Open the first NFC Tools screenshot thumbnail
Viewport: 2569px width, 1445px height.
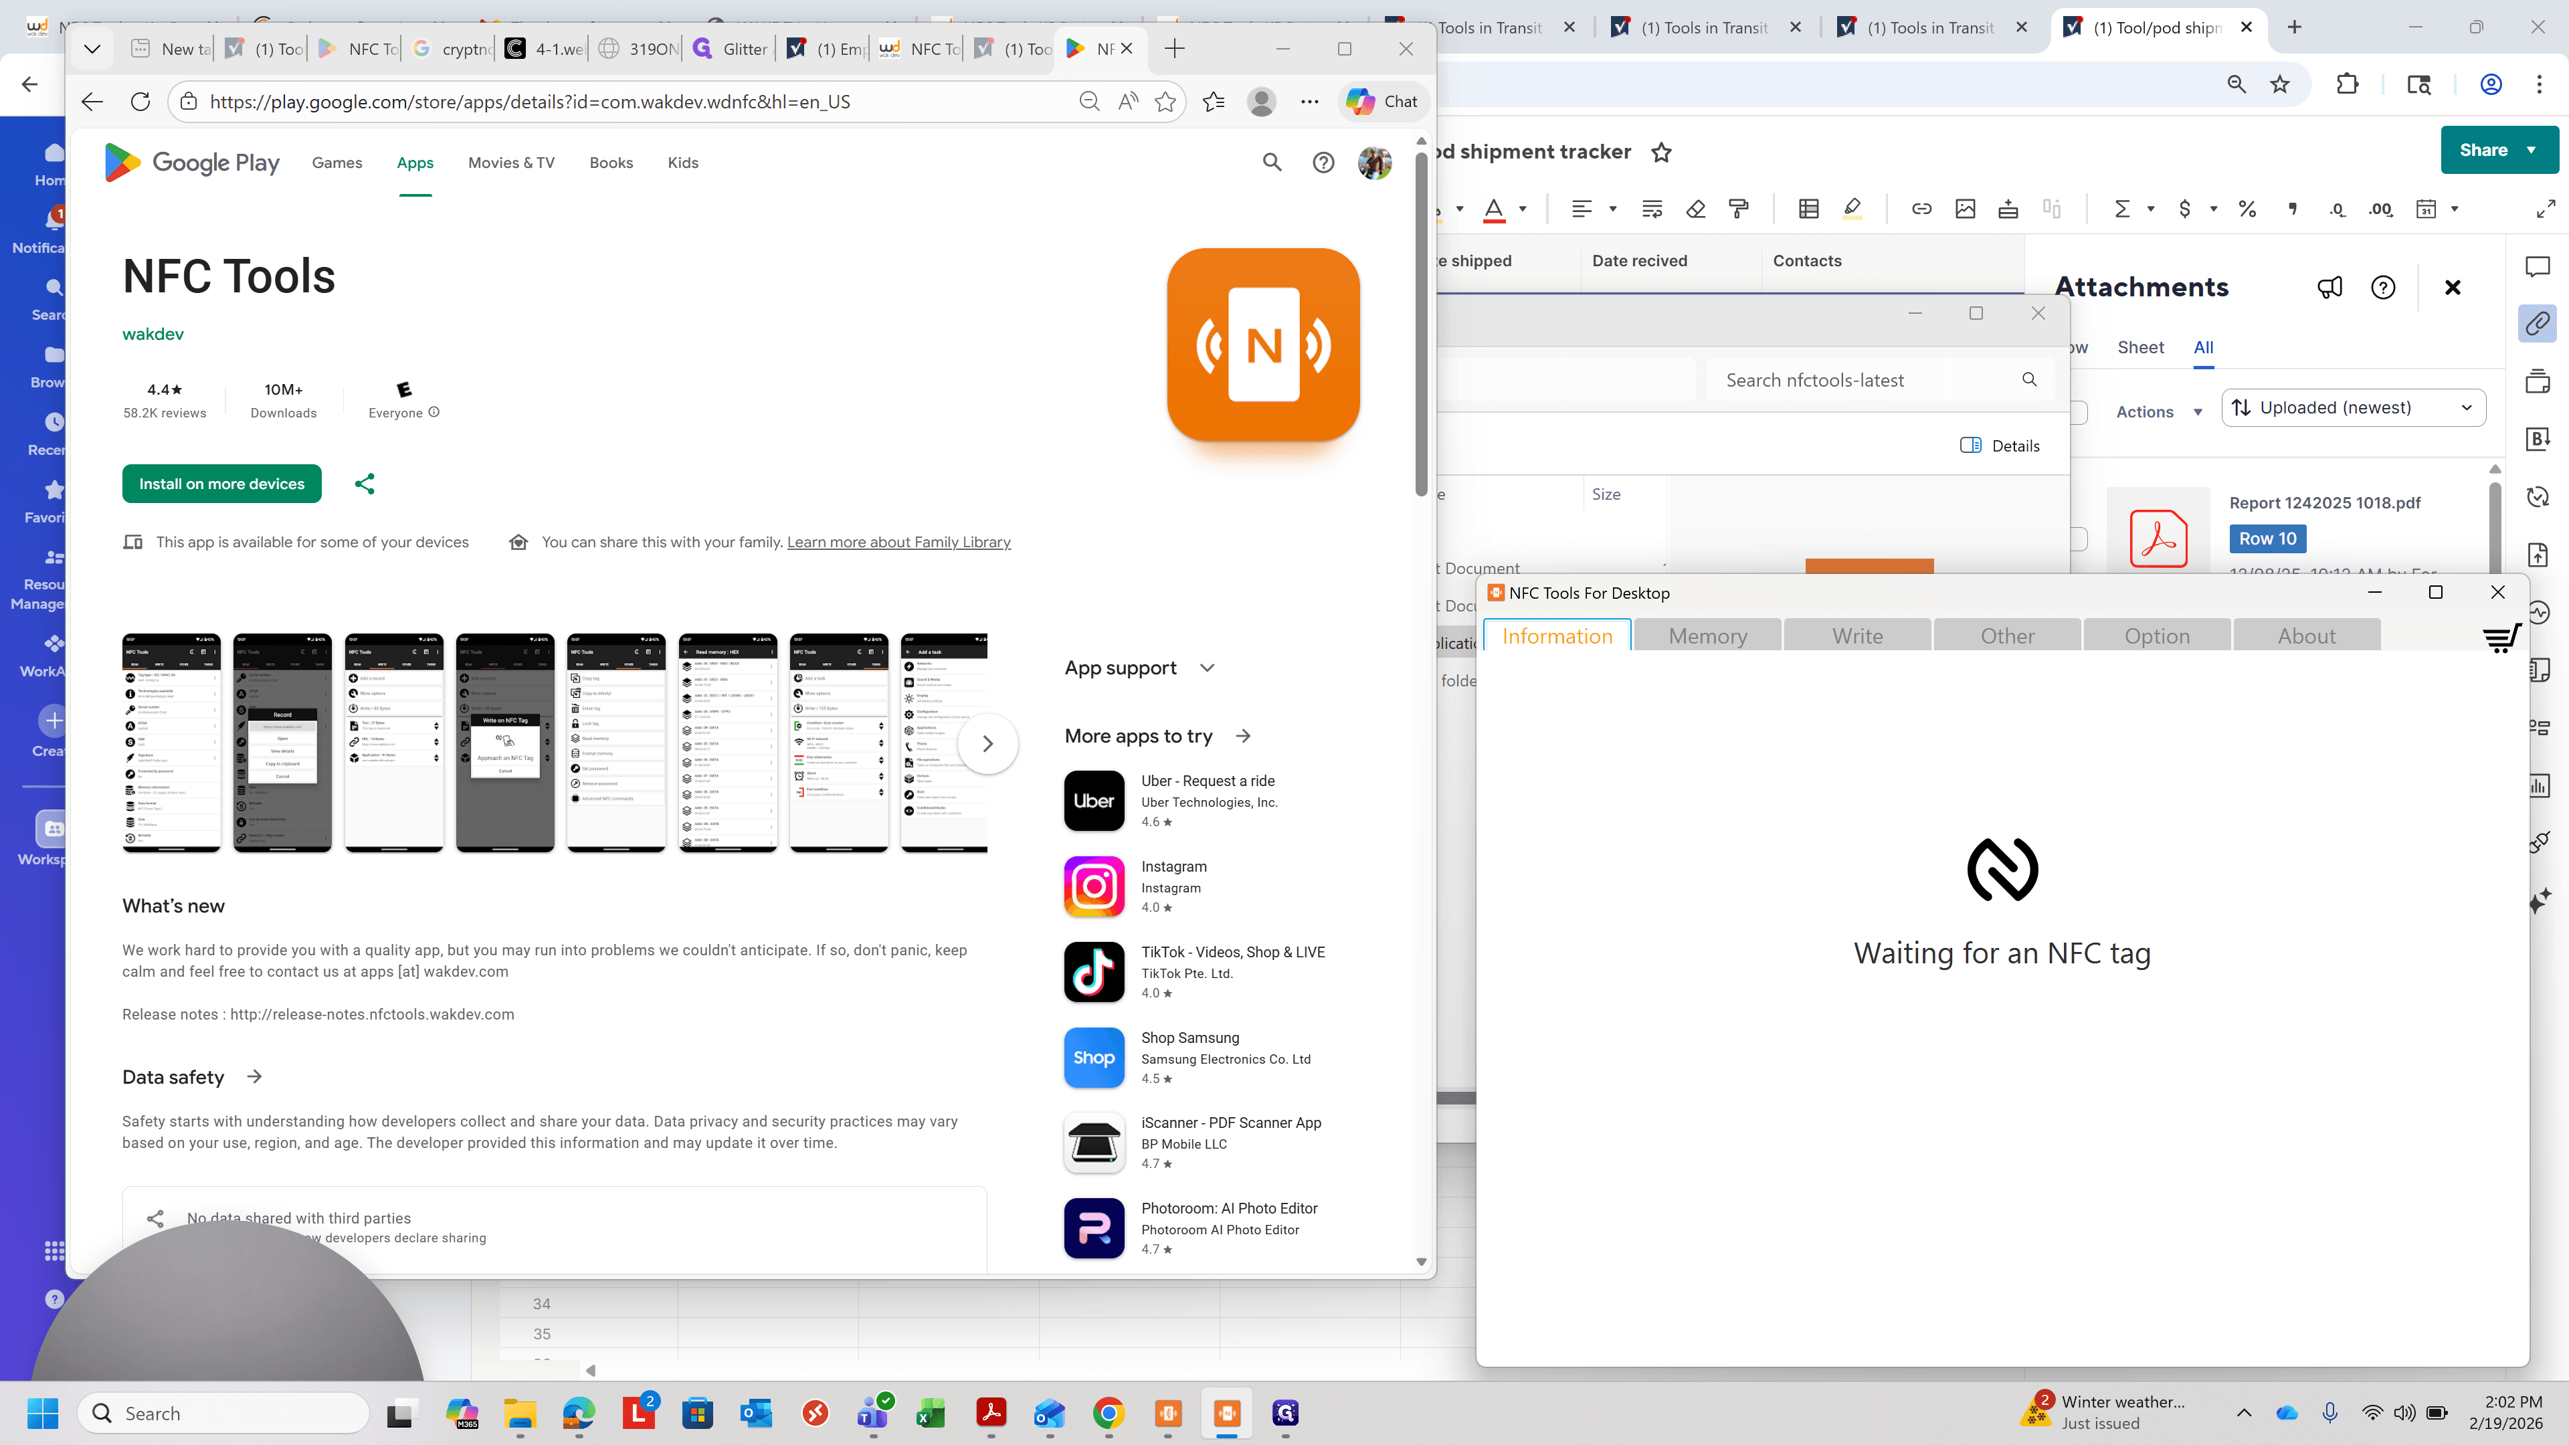171,743
